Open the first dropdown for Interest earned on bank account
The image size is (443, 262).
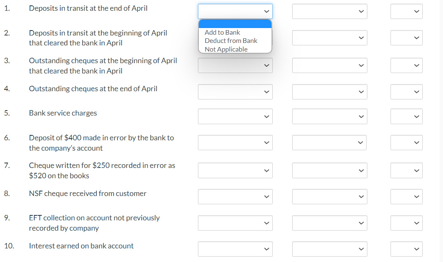pyautogui.click(x=235, y=249)
